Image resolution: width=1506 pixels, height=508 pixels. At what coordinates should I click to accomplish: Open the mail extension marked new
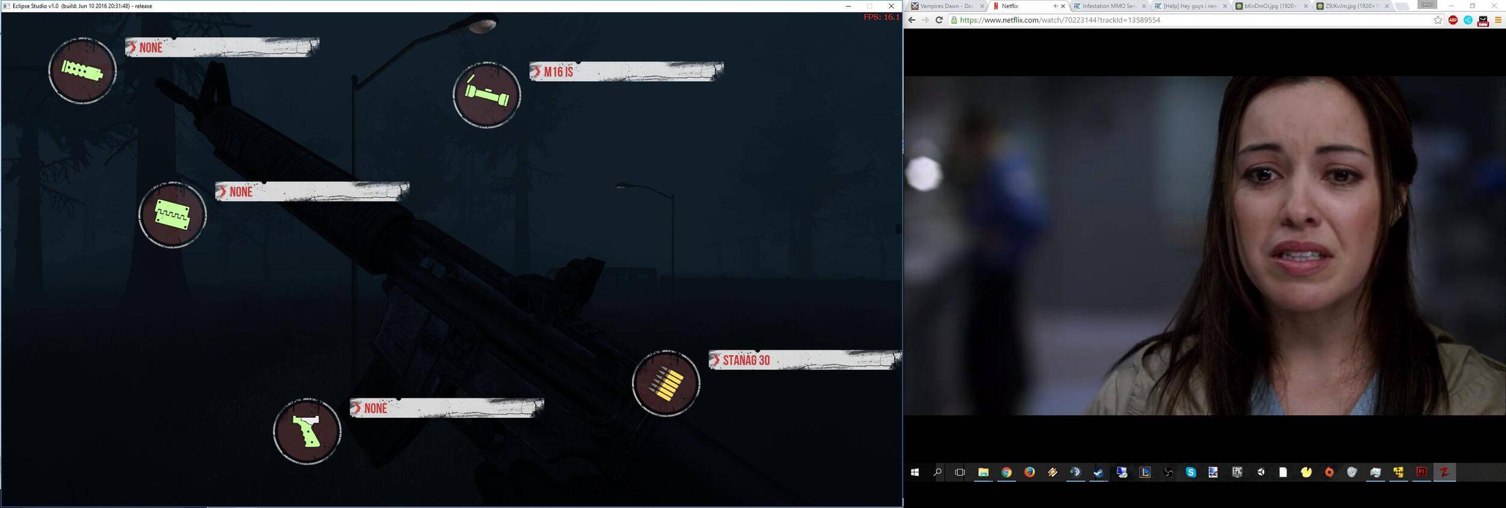(x=1483, y=21)
